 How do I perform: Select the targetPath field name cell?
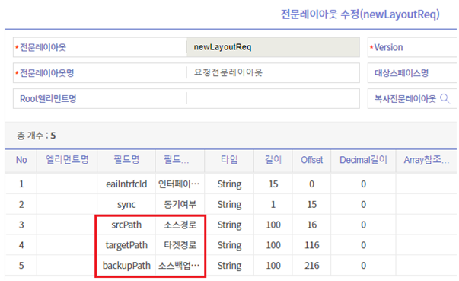[x=126, y=245]
